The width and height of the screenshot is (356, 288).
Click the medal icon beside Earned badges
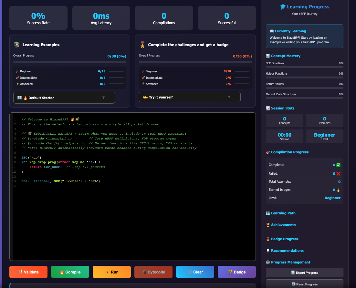click(x=338, y=190)
